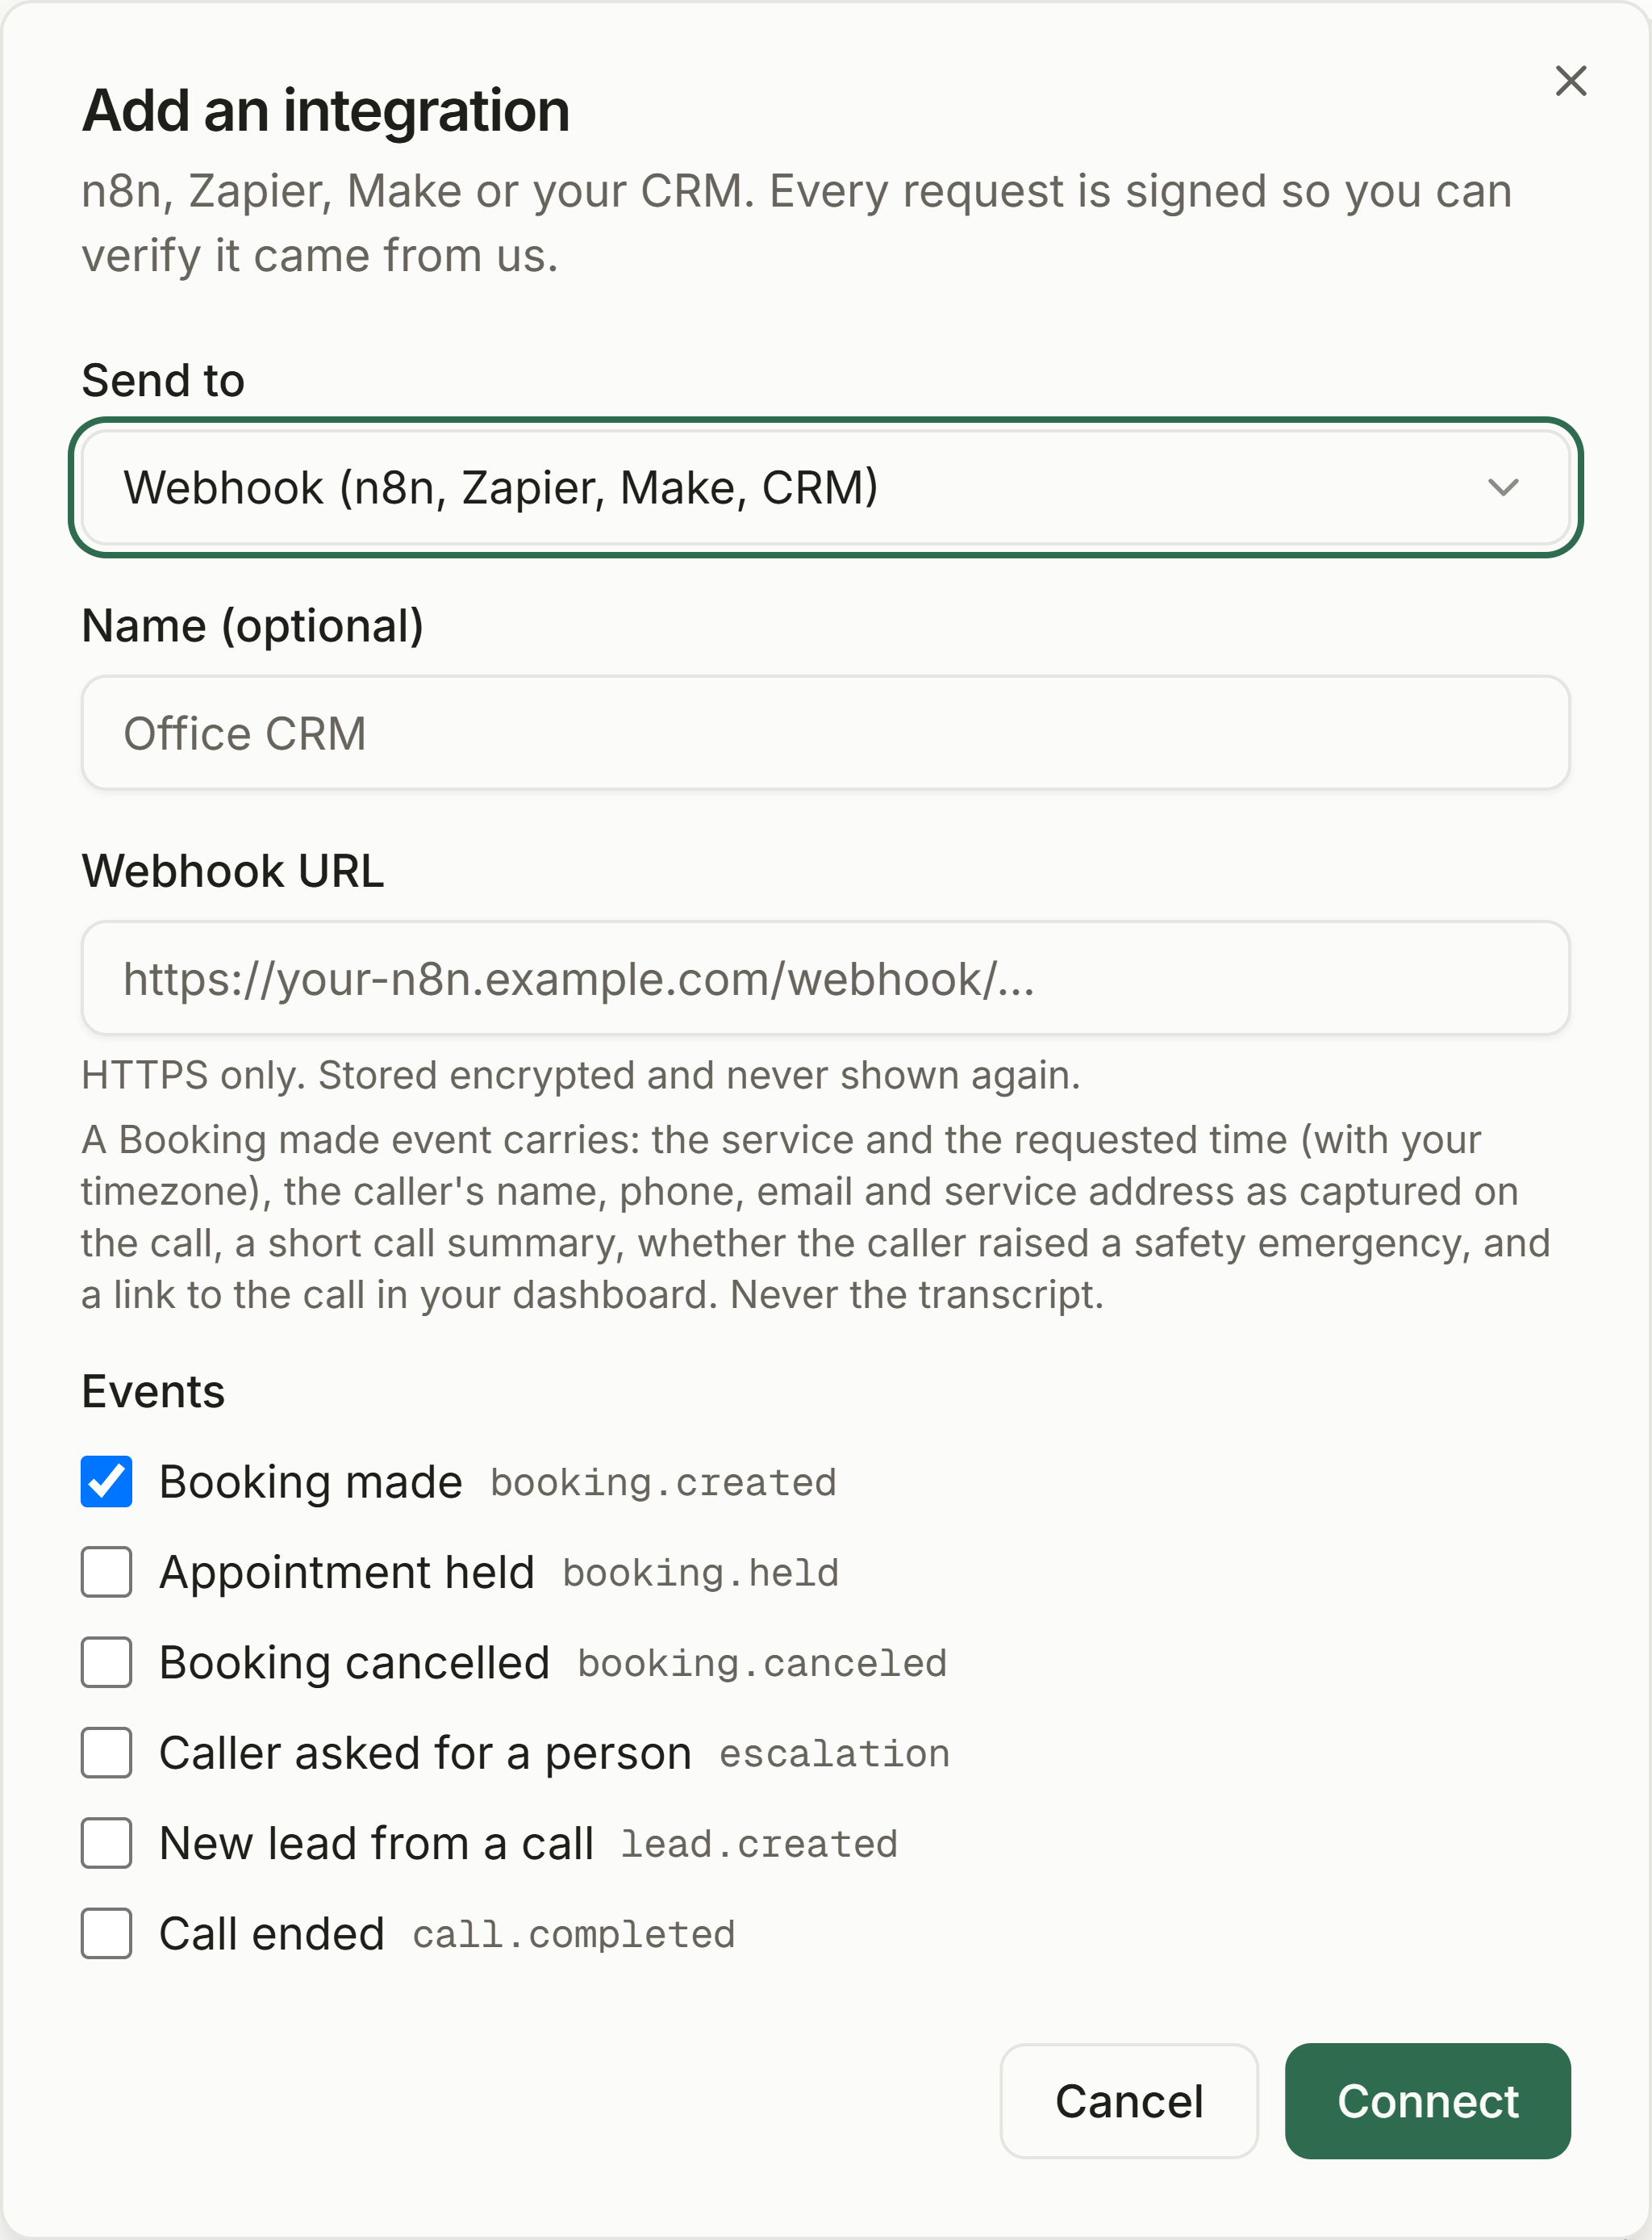This screenshot has height=2240, width=1652.
Task: Check the Booking cancelled checkbox
Action: point(106,1661)
